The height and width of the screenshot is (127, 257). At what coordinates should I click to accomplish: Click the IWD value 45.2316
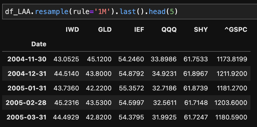point(67,103)
